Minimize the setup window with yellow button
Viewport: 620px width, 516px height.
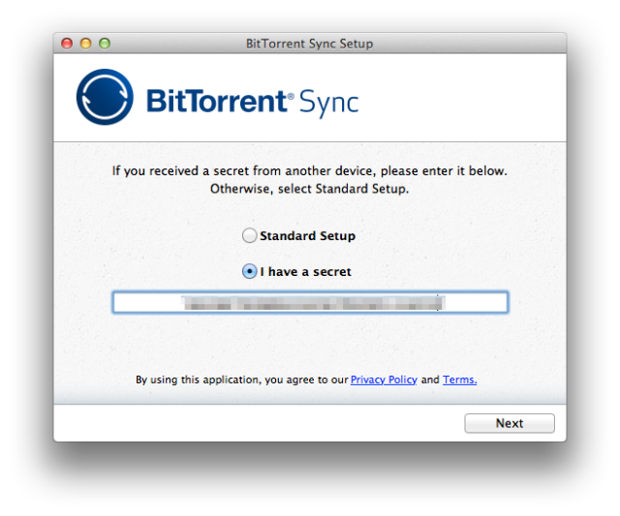[x=86, y=43]
